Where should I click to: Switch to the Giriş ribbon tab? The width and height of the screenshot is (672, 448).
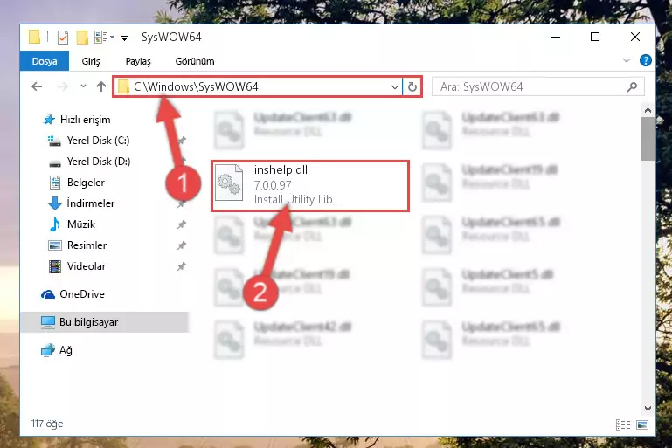tap(91, 61)
